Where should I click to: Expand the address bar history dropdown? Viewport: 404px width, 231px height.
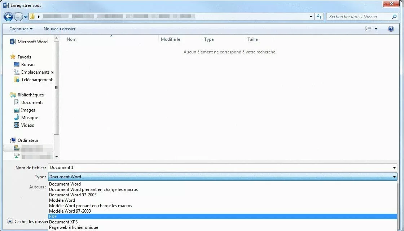coord(311,17)
